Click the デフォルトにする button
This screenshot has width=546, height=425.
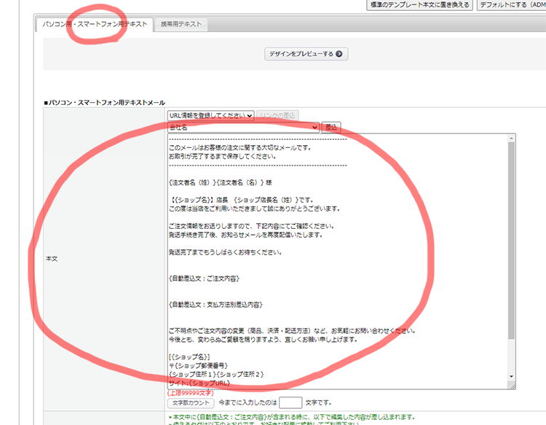511,4
